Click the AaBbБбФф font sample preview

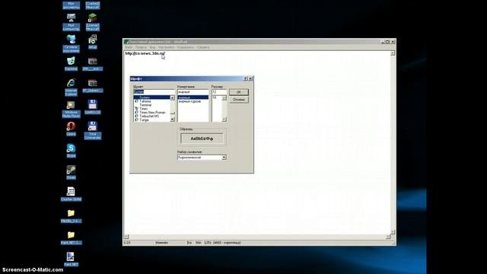202,139
